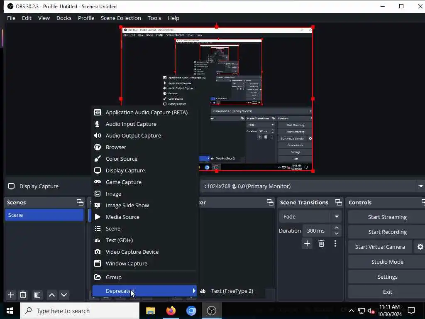
Task: Open the Help menu
Action: [173, 18]
